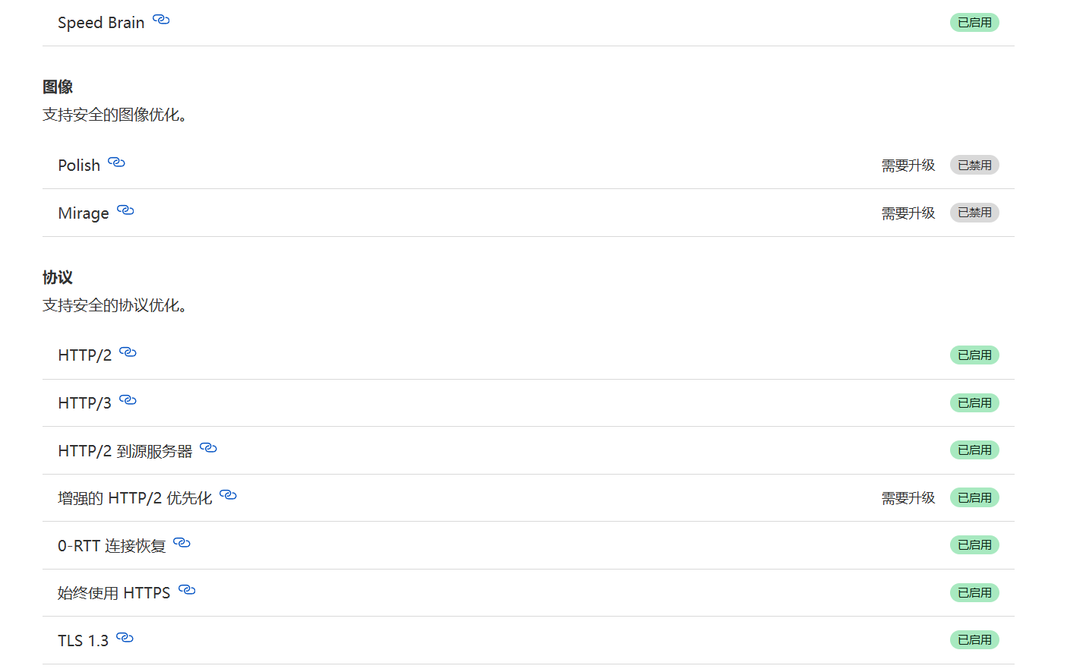This screenshot has height=669, width=1086.
Task: Select the Speed Brain feature row
Action: tap(101, 23)
